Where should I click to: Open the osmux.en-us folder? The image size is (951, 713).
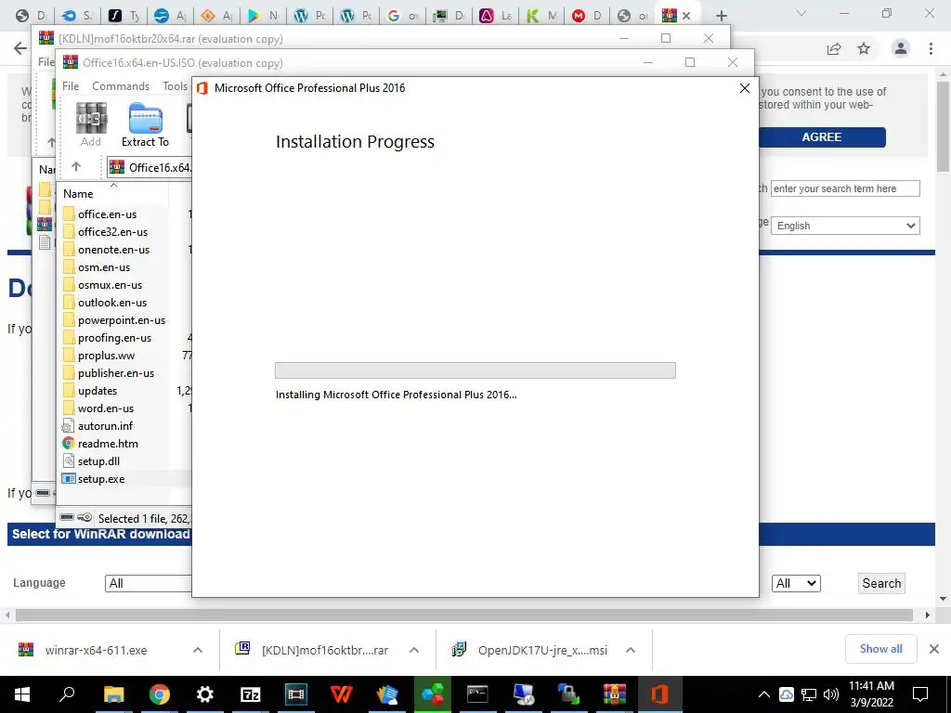(x=110, y=285)
